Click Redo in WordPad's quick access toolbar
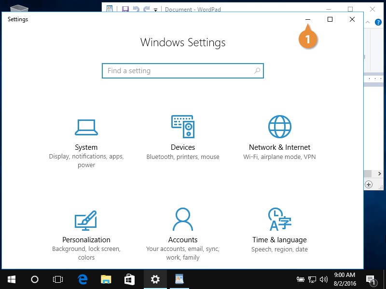The width and height of the screenshot is (386, 289). click(146, 9)
